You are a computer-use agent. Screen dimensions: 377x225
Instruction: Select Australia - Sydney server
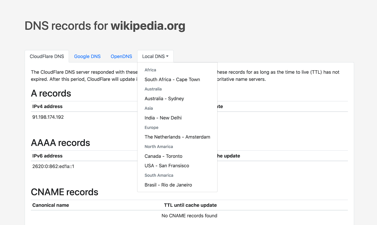tap(177, 99)
